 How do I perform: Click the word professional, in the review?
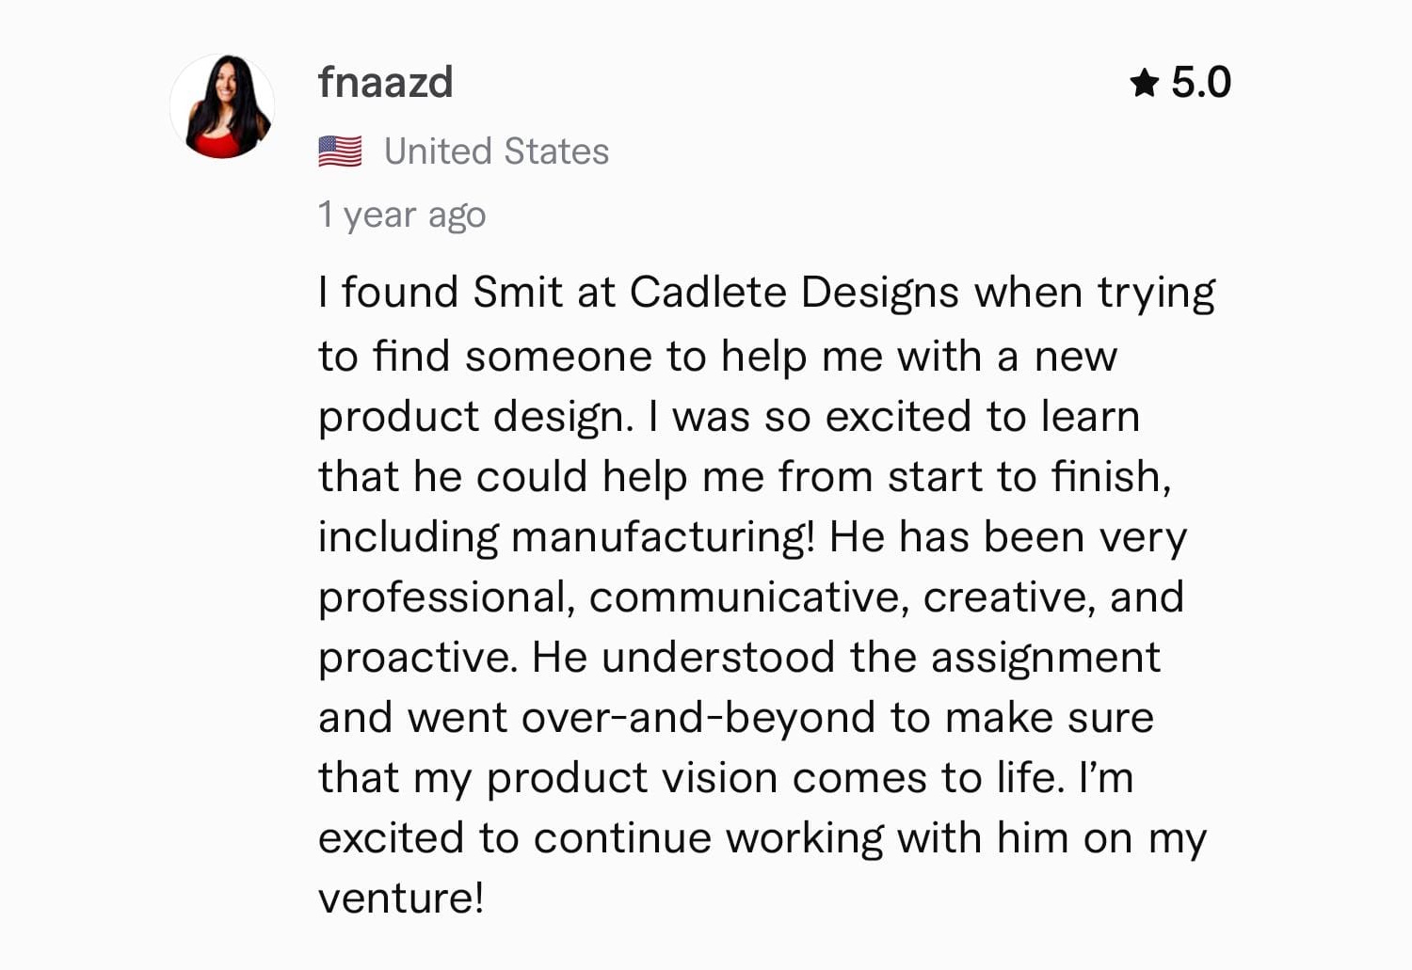click(x=447, y=597)
